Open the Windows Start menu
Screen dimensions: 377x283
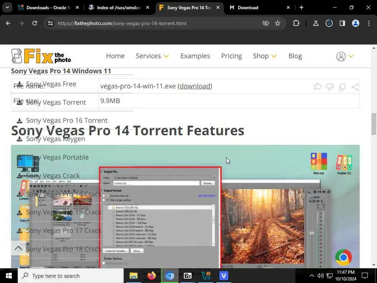pos(9,276)
